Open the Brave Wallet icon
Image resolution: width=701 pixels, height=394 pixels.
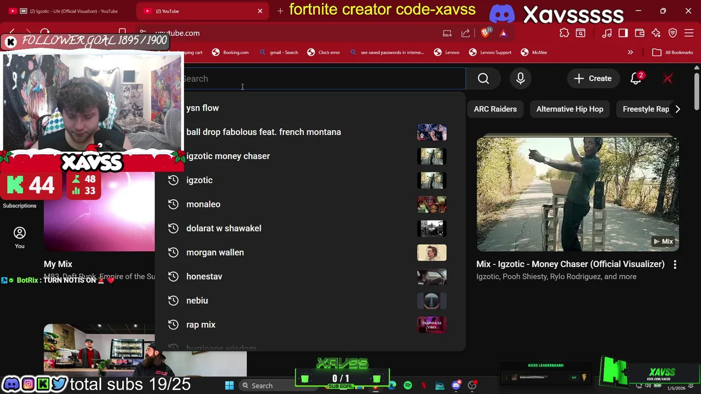[x=640, y=33]
